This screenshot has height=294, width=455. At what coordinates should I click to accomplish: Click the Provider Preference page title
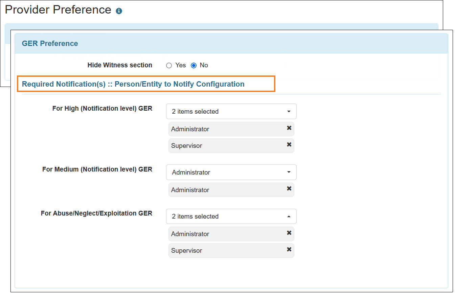(58, 9)
